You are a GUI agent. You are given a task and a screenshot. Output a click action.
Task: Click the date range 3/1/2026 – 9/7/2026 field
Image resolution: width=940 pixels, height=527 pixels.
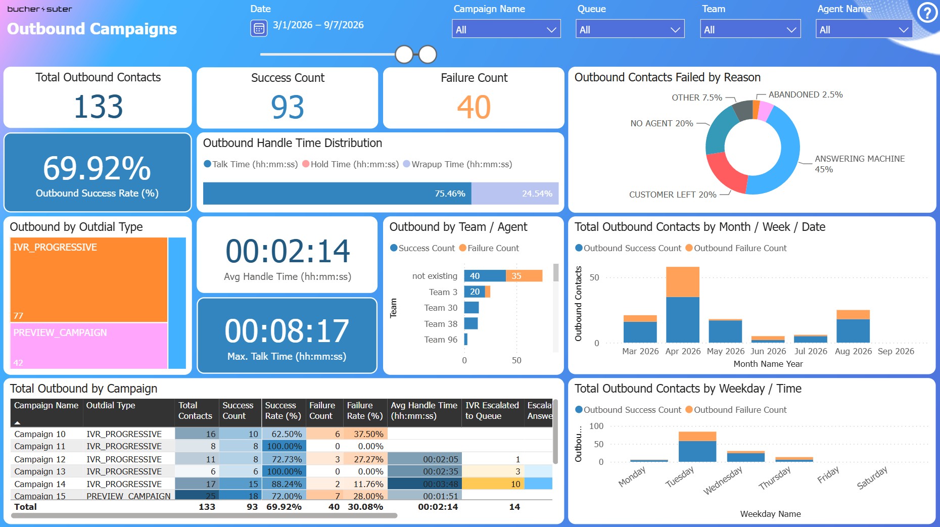(318, 25)
